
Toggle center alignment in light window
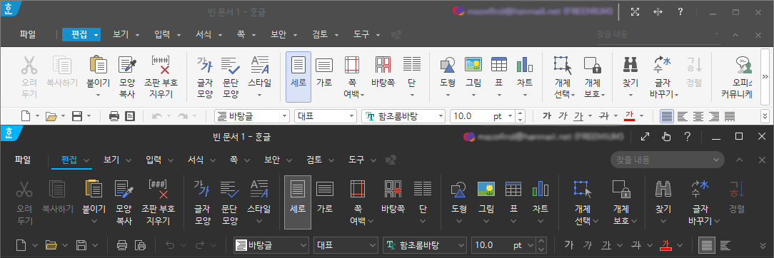click(x=698, y=116)
